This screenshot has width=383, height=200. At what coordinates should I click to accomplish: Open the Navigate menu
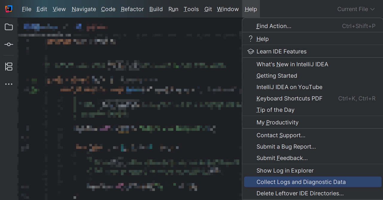point(84,9)
